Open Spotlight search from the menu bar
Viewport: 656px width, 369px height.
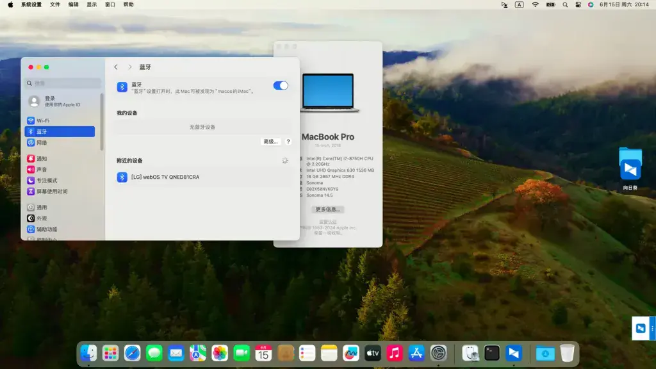click(x=565, y=4)
